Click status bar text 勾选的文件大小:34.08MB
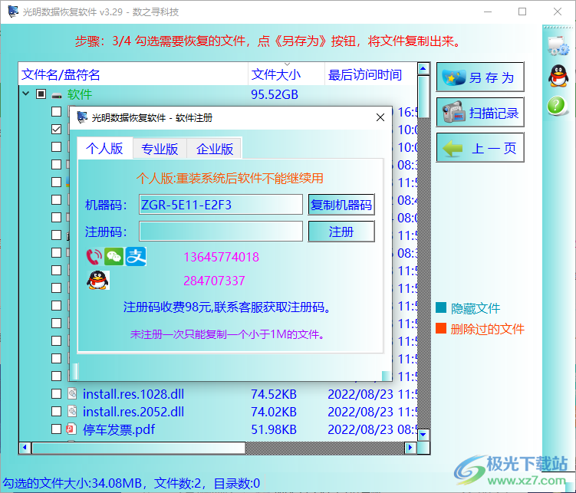 coord(72,483)
